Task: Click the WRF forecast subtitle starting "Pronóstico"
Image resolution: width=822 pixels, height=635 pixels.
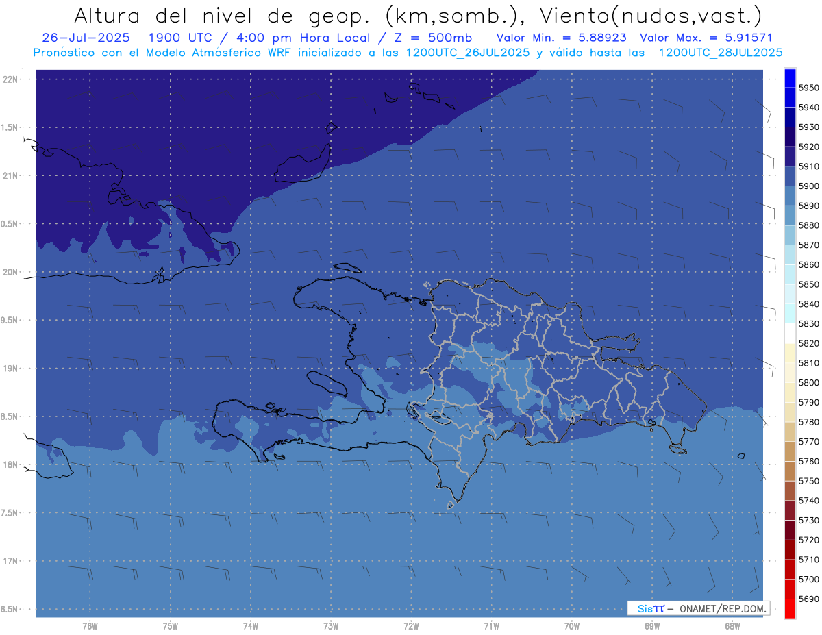Action: 408,52
